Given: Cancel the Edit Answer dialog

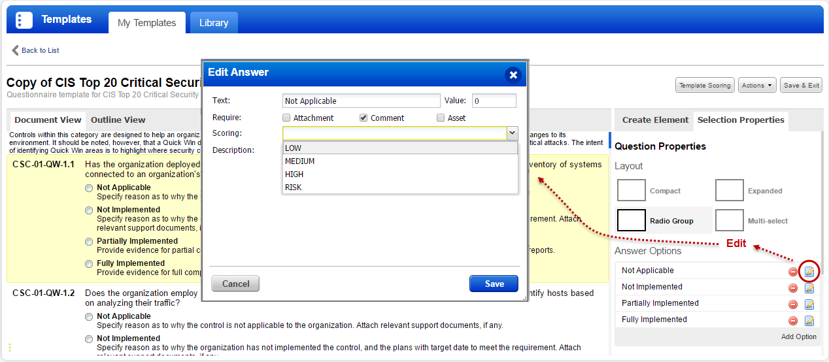Looking at the screenshot, I should (235, 284).
